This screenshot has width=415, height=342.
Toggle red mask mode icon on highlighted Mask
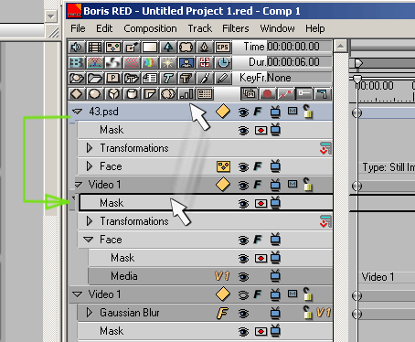(261, 204)
